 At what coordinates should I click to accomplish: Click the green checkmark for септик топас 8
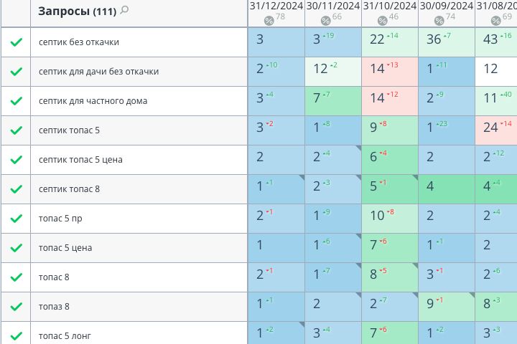(x=16, y=189)
